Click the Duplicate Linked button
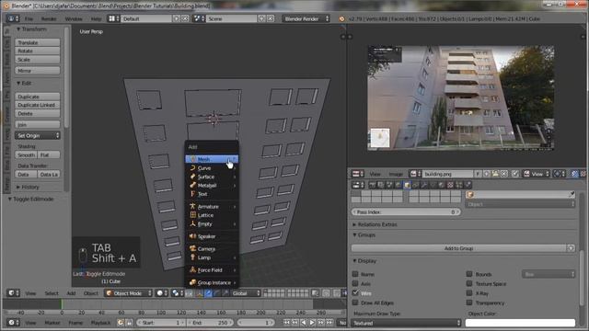The image size is (589, 331). click(x=38, y=105)
